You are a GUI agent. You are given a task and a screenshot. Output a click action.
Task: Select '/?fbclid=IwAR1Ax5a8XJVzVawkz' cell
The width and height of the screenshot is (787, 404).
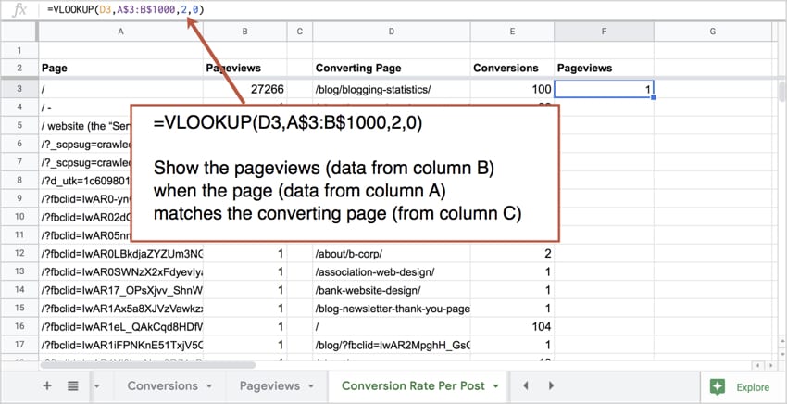pyautogui.click(x=121, y=309)
